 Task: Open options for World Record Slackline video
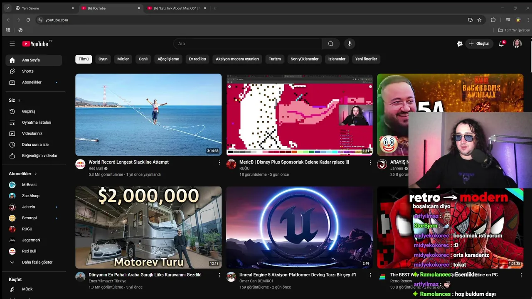pos(219,163)
